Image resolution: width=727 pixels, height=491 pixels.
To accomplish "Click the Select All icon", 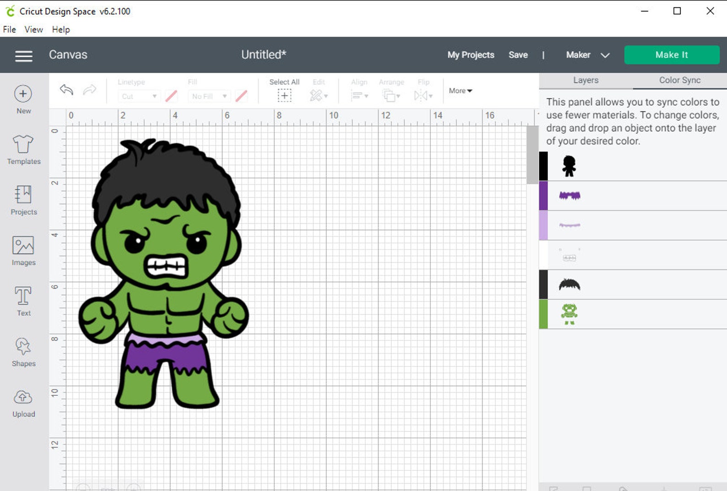I will point(284,95).
